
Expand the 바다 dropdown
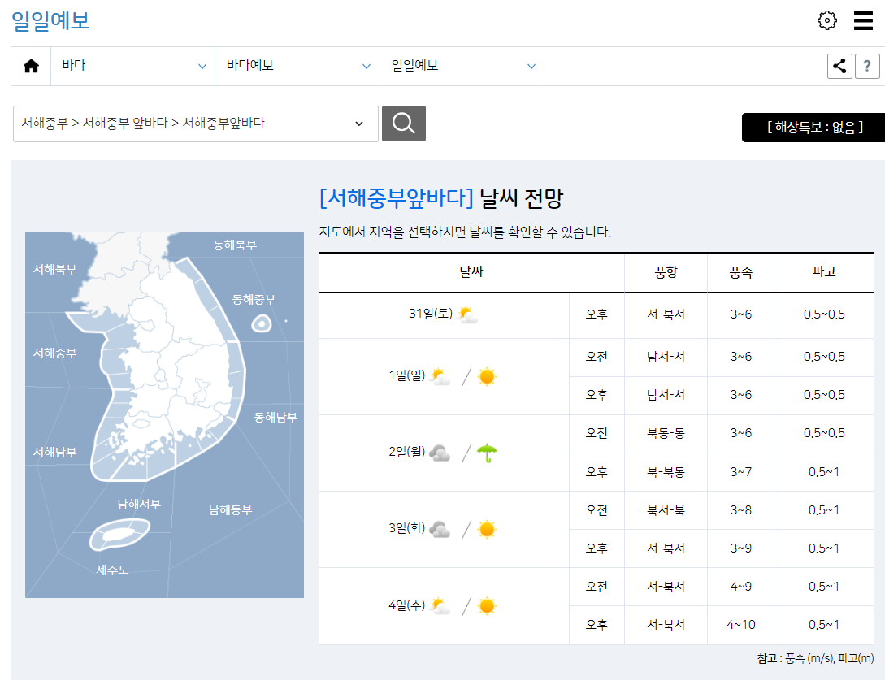[x=132, y=66]
